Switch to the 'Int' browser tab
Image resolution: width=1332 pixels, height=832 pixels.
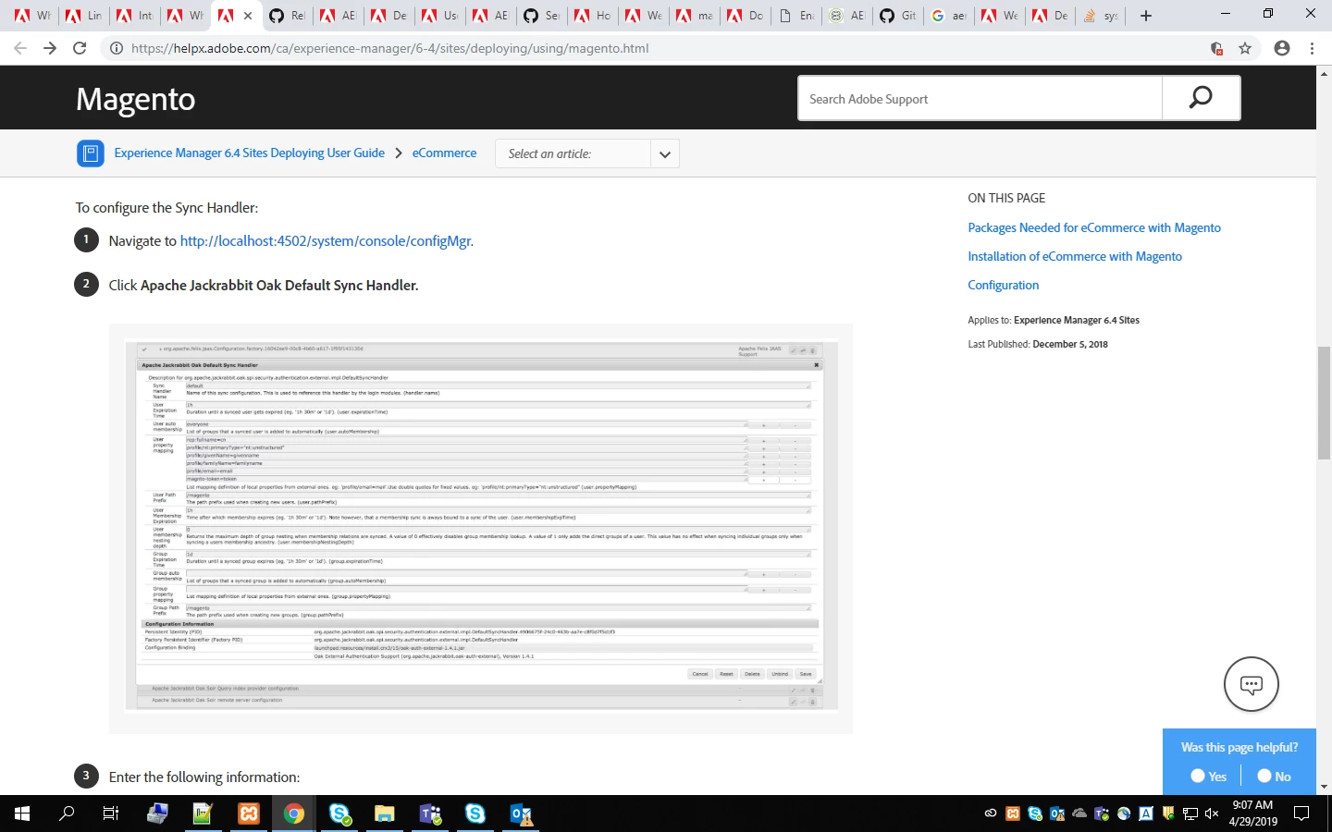[135, 16]
